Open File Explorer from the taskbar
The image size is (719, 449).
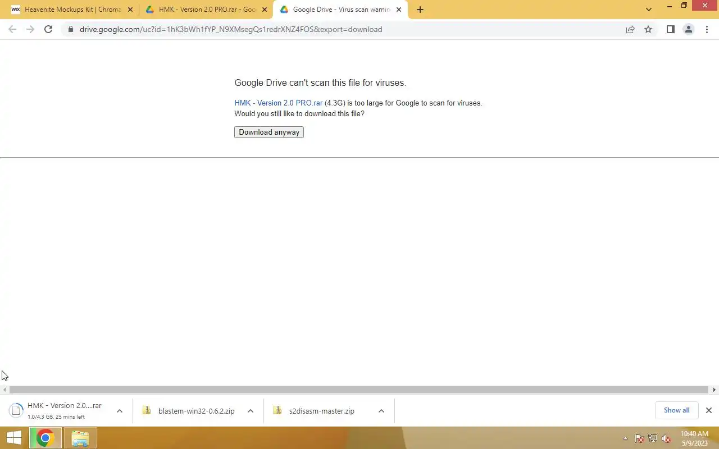tap(80, 438)
